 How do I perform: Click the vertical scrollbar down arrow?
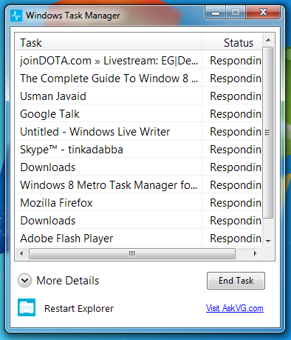[x=268, y=241]
